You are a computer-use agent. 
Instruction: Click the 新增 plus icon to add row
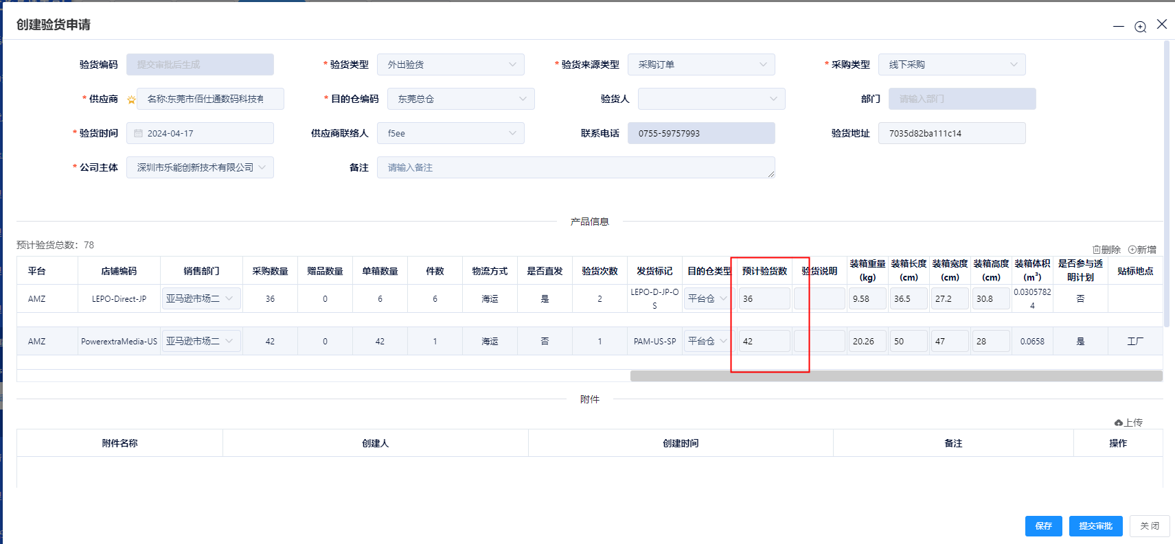pyautogui.click(x=1132, y=250)
